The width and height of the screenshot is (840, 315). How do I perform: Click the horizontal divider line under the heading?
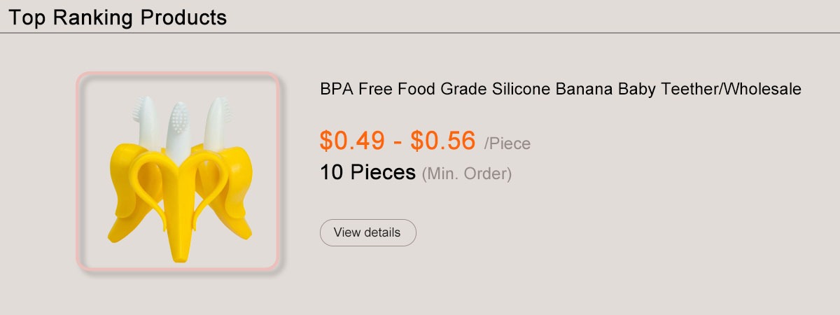point(420,32)
